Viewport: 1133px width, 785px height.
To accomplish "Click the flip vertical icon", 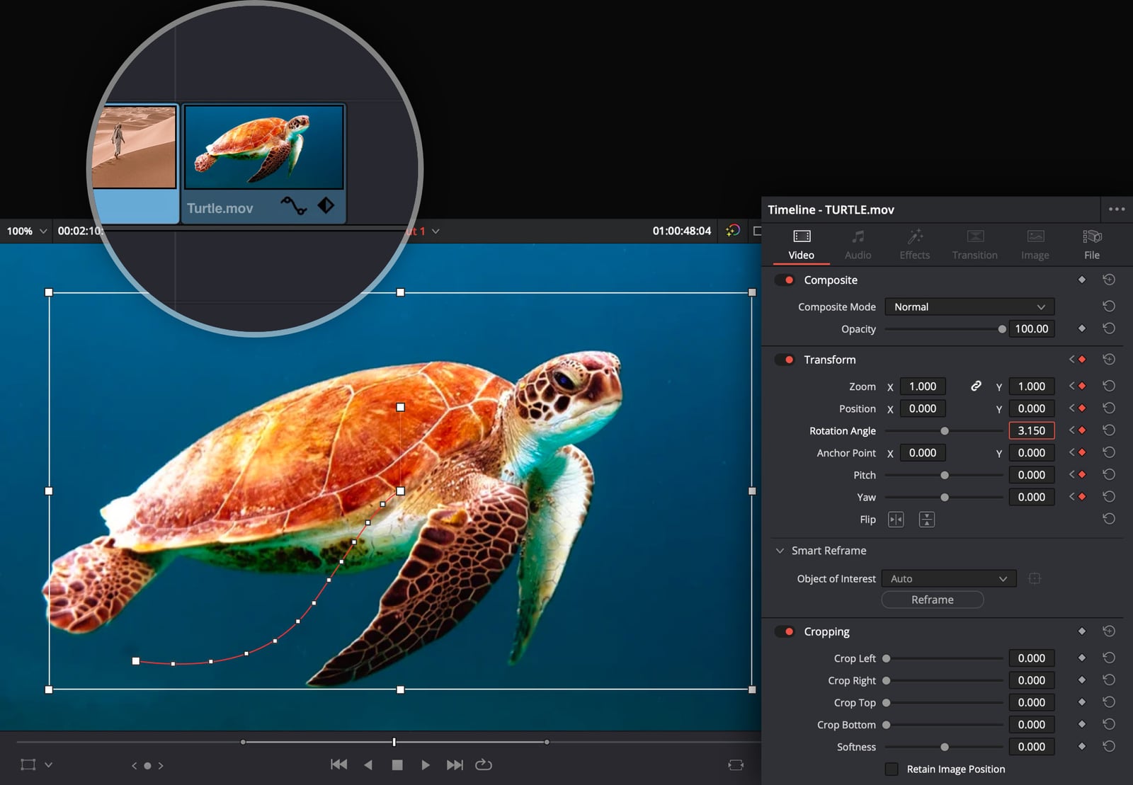I will point(926,520).
